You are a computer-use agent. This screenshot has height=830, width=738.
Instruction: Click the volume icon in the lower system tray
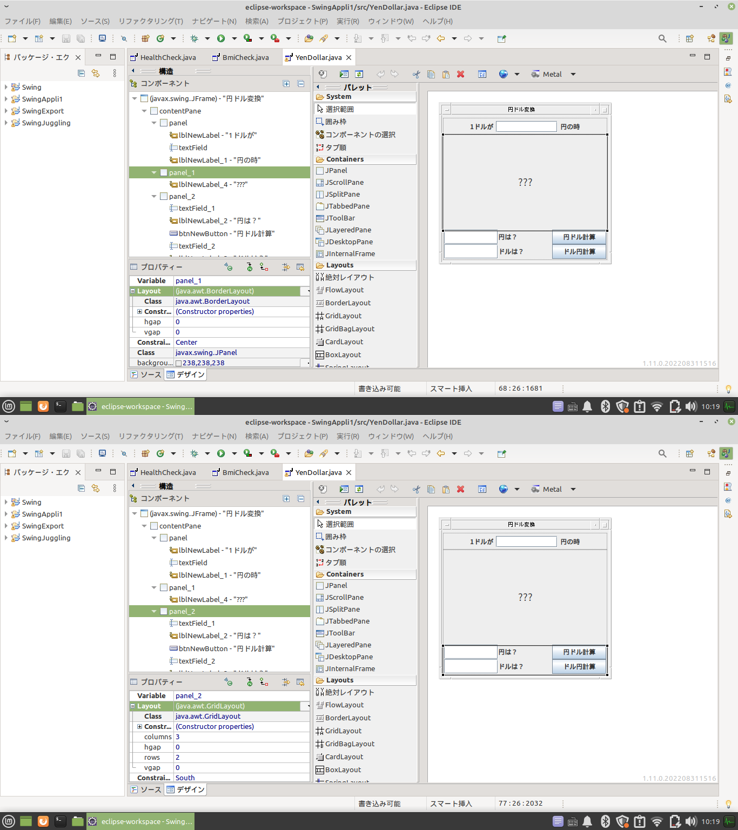691,821
